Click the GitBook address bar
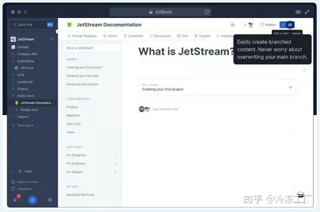This screenshot has width=320, height=212. 161,12
